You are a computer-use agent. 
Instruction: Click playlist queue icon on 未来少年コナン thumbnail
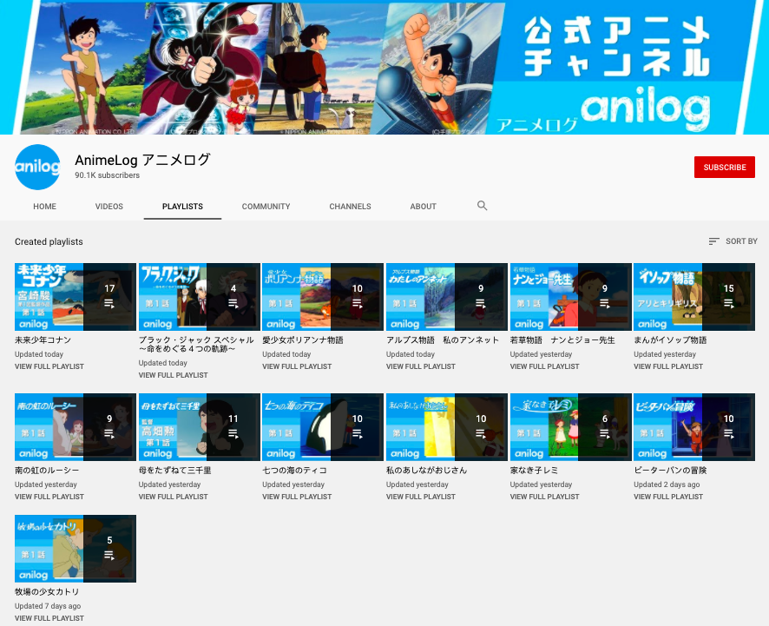tap(109, 304)
